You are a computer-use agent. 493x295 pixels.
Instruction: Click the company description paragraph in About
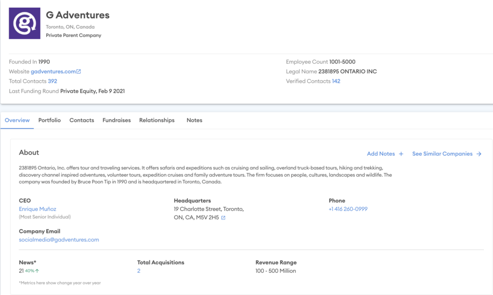click(x=205, y=175)
